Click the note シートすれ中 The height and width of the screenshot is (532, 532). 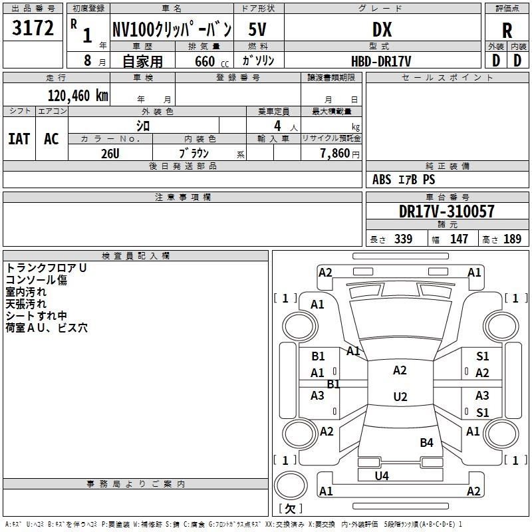[x=38, y=316]
